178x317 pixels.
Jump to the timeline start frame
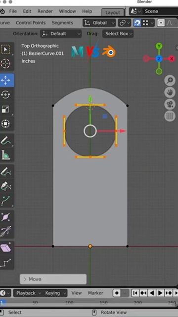pos(135,293)
